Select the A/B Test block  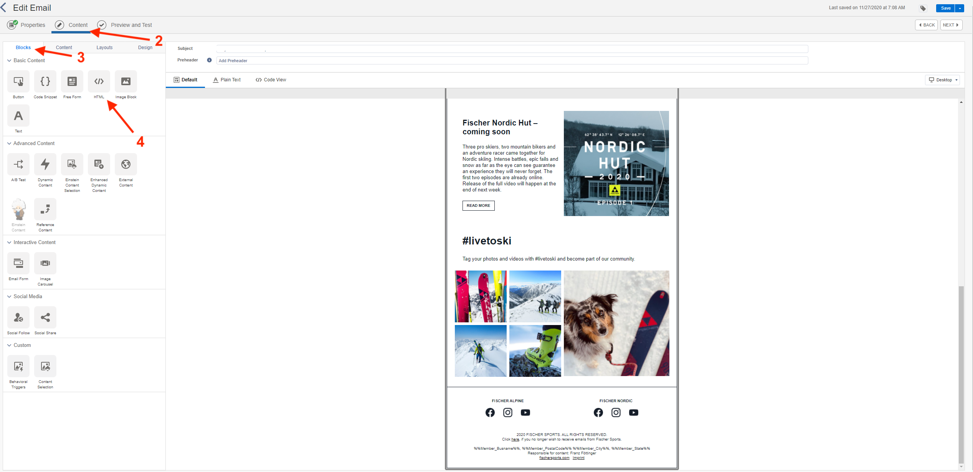(18, 164)
